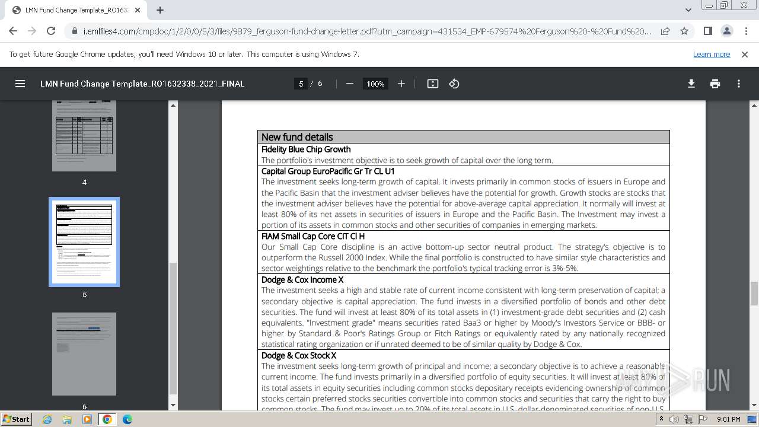The image size is (759, 427).
Task: Open the PDF viewer more actions menu
Action: (x=739, y=84)
